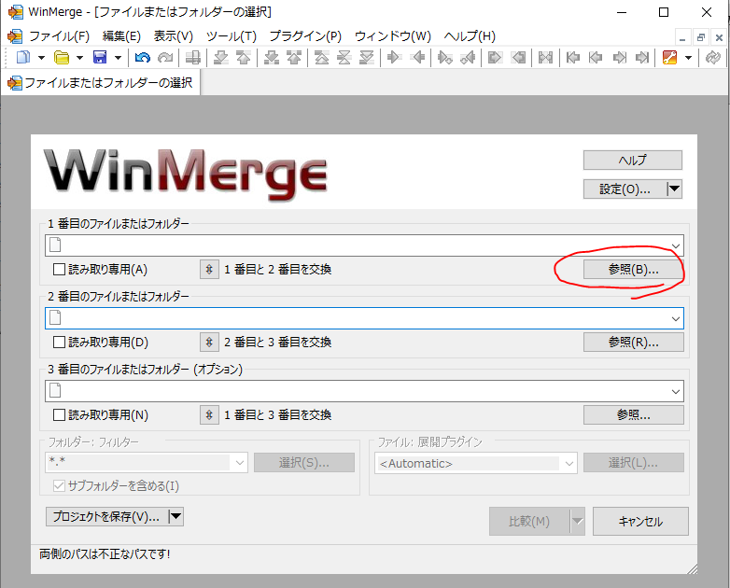The height and width of the screenshot is (588, 730).
Task: Click the ヘルプ button
Action: tap(633, 160)
